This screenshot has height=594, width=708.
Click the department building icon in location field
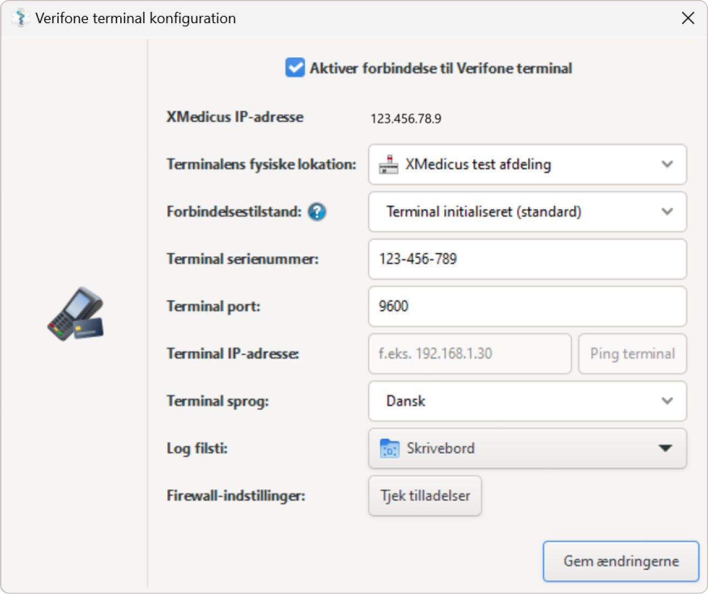[389, 165]
